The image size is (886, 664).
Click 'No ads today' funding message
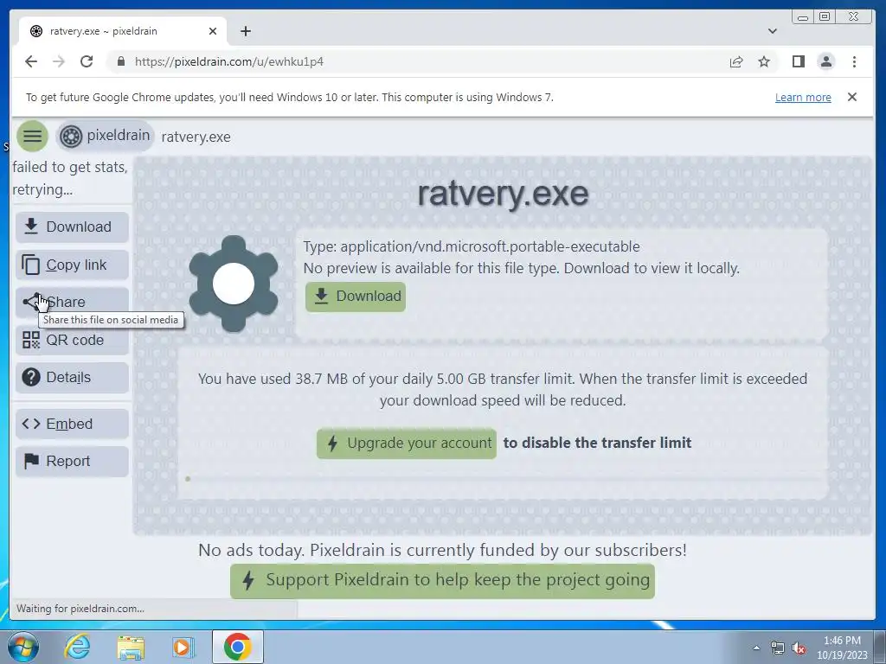click(442, 550)
